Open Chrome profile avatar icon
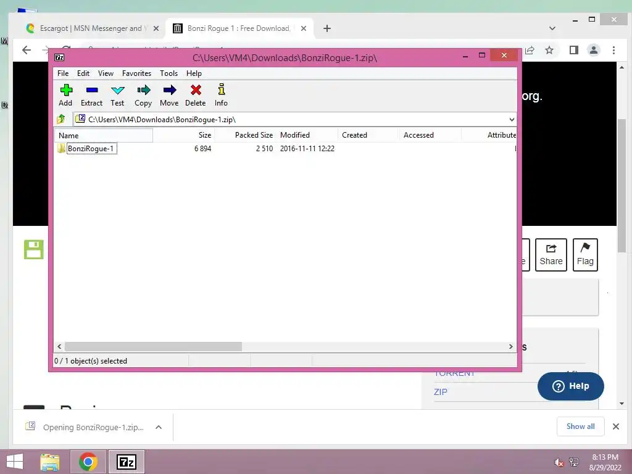632x474 pixels. click(x=593, y=51)
